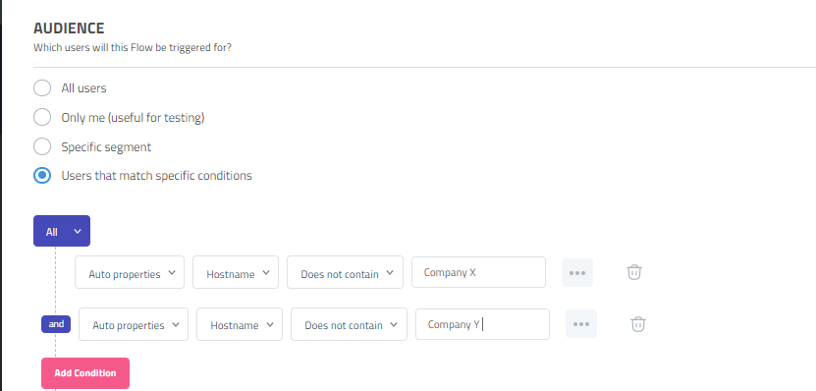Open more options for Company X condition
The image size is (816, 391).
577,272
